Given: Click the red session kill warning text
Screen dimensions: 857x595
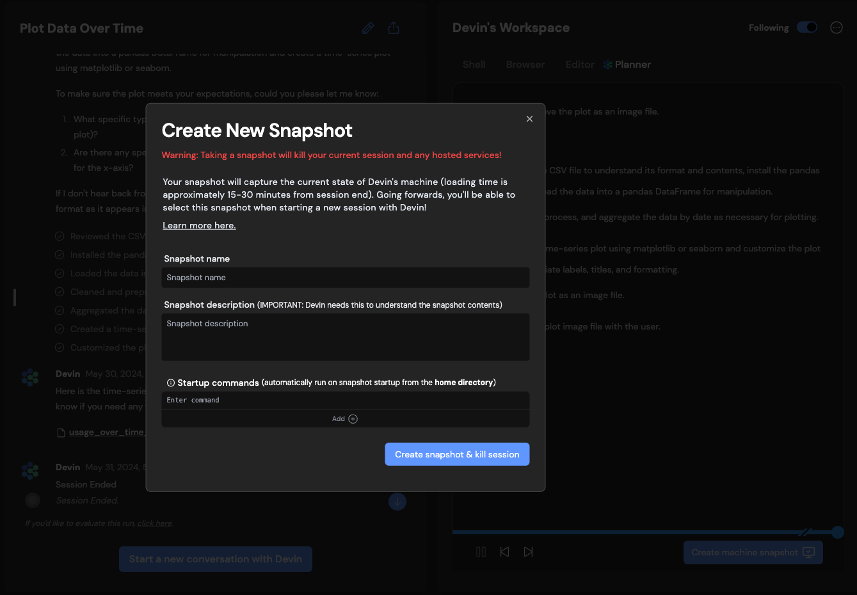Looking at the screenshot, I should click(x=332, y=155).
